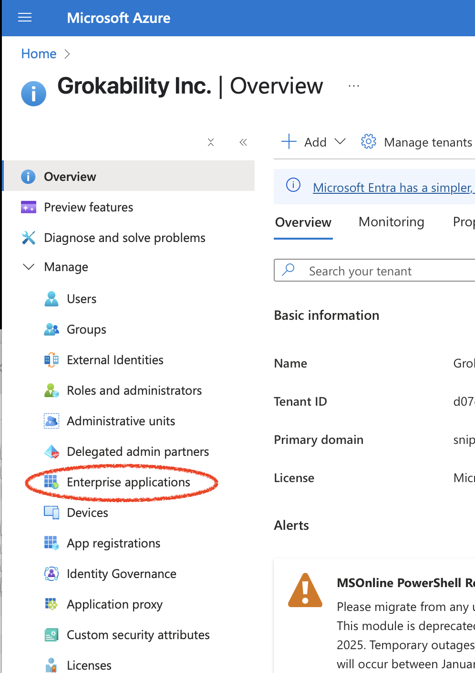Screen dimensions: 475x673
Task: Collapse the Manage section chevron
Action: [x=29, y=267]
